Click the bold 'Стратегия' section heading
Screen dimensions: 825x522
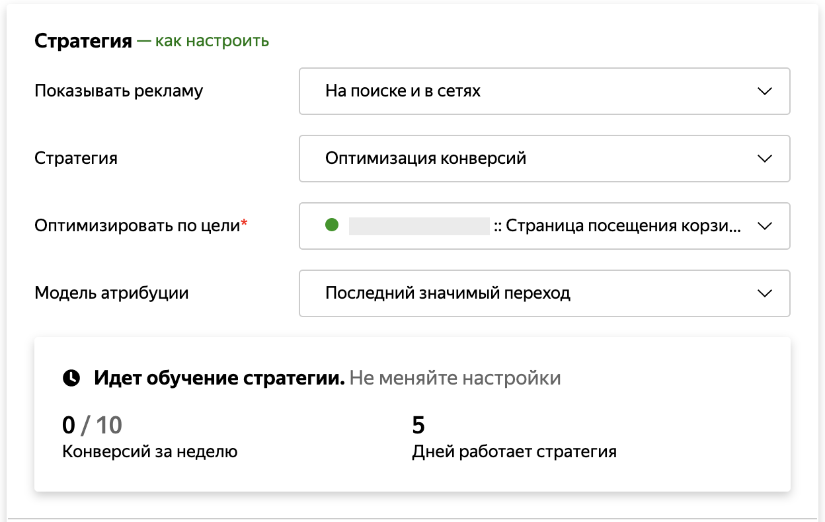coord(83,41)
